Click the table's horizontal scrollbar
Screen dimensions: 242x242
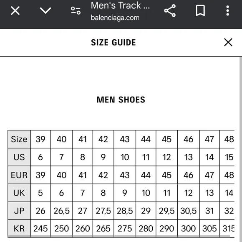(119, 237)
